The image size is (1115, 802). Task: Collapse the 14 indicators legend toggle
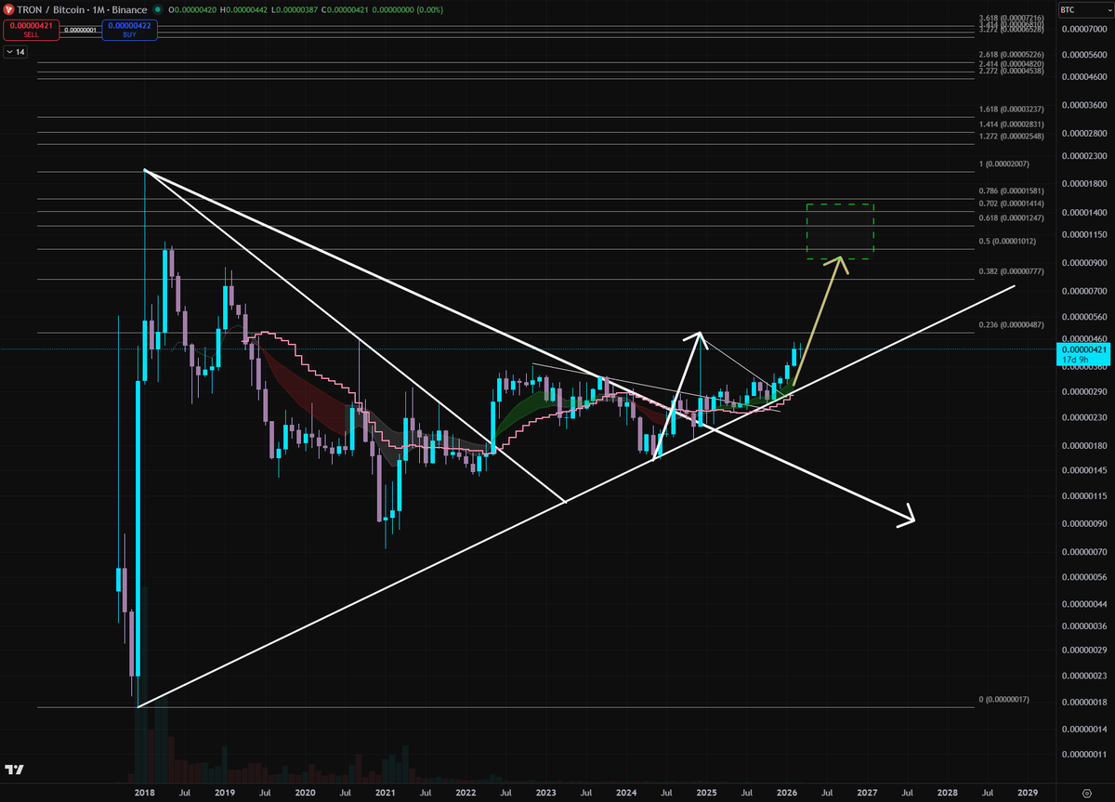pos(16,52)
